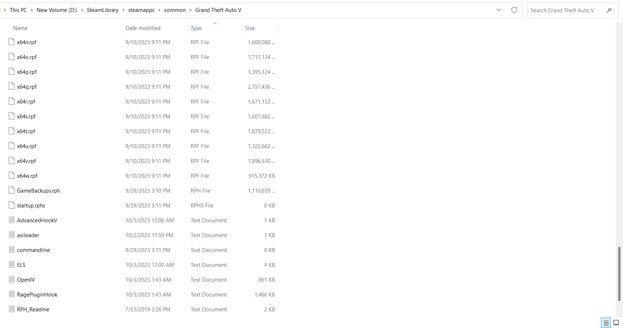623x328 pixels.
Task: Click the x64v.rpf file icon
Action: (x=12, y=161)
